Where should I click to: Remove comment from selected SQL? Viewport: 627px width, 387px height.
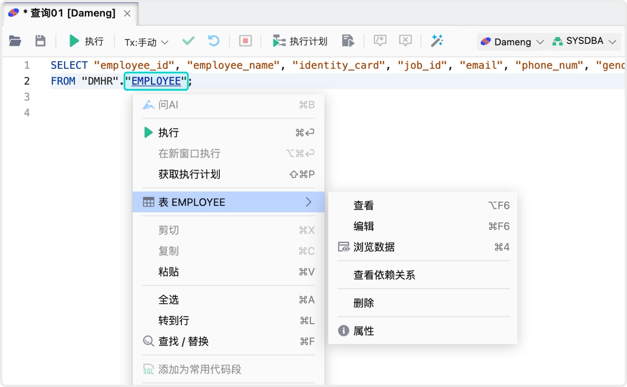[405, 41]
